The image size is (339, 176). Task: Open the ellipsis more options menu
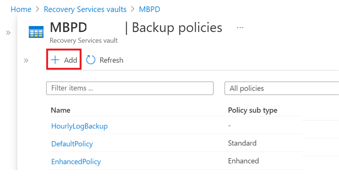tap(240, 27)
